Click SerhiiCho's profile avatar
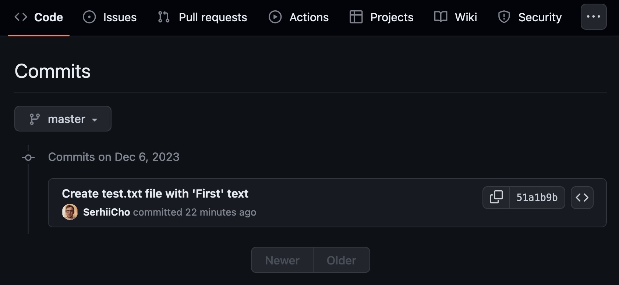Viewport: 619px width, 285px height. [x=70, y=212]
